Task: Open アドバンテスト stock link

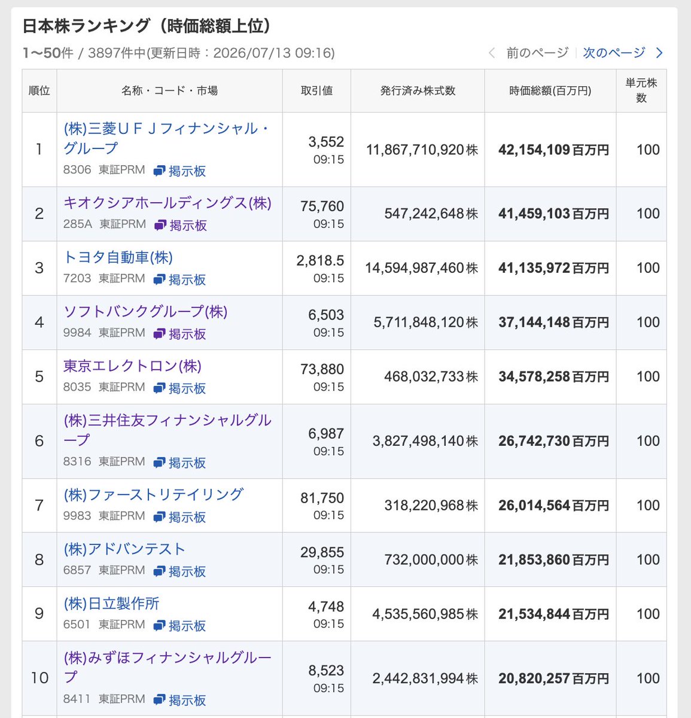Action: tap(124, 549)
